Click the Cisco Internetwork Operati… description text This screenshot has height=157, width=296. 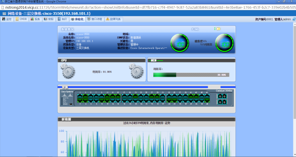tap(148, 48)
